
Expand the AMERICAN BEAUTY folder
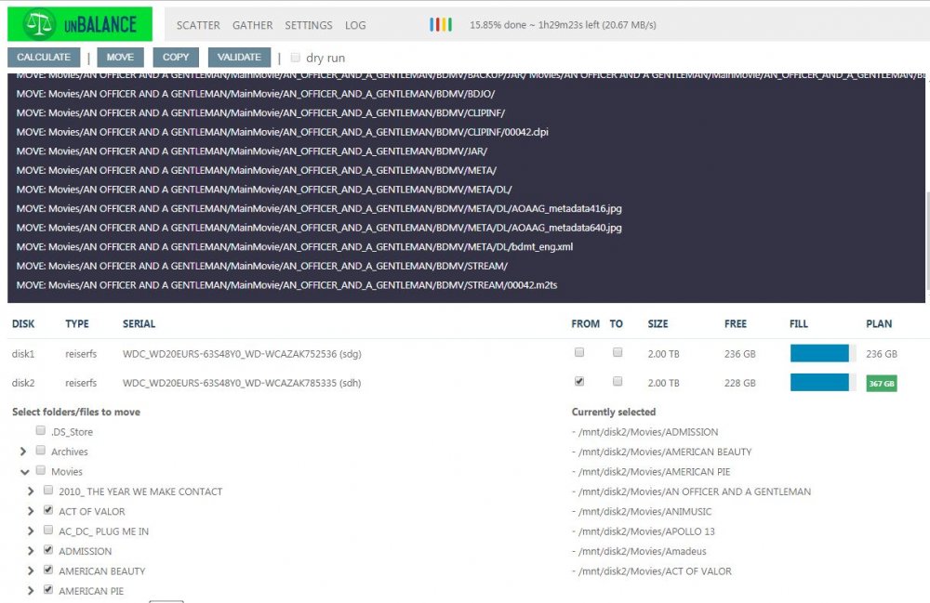(x=31, y=571)
